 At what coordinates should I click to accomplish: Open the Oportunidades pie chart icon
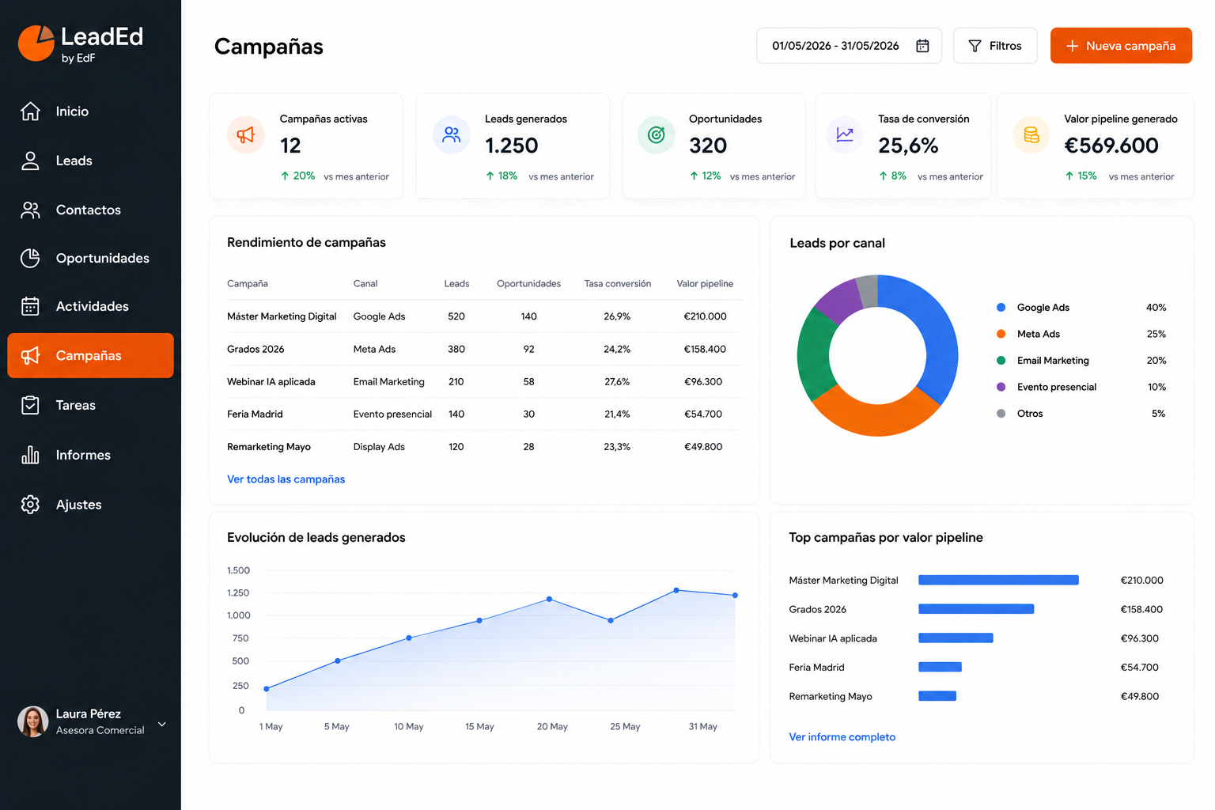coord(30,258)
